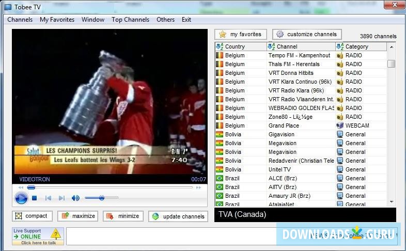Image resolution: width=406 pixels, height=251 pixels.
Task: Click the update channels button
Action: (178, 216)
